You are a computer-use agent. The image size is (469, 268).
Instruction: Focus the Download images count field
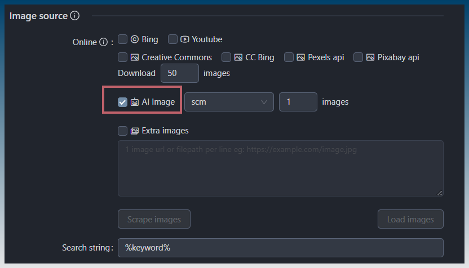coord(180,73)
